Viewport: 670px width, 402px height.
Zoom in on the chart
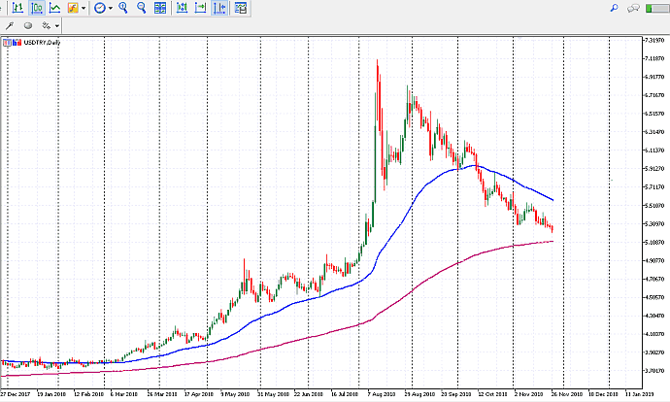pyautogui.click(x=124, y=8)
